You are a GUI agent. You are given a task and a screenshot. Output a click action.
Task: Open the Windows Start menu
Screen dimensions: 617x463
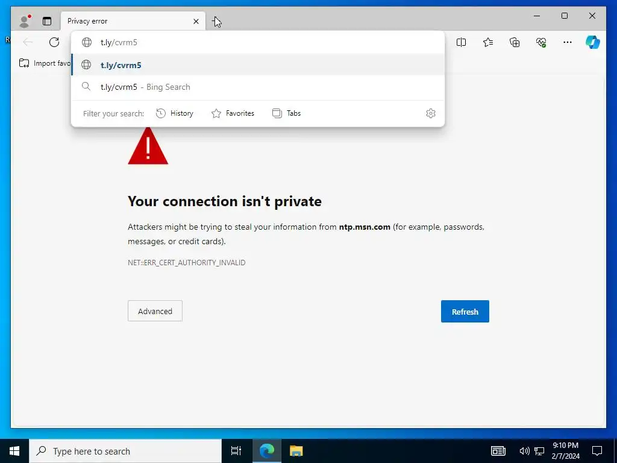[x=14, y=451]
